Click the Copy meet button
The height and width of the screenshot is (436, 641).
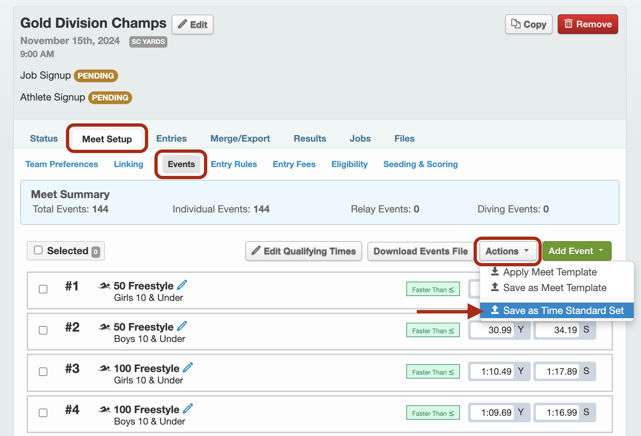(529, 24)
